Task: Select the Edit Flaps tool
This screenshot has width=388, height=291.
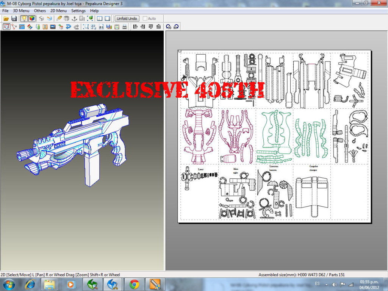Action: tap(22, 27)
